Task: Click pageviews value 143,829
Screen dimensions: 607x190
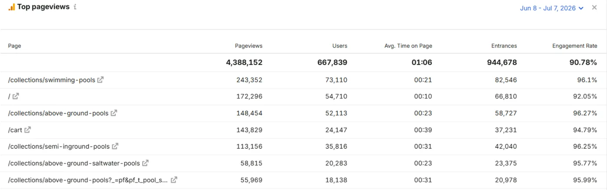Action: click(249, 130)
